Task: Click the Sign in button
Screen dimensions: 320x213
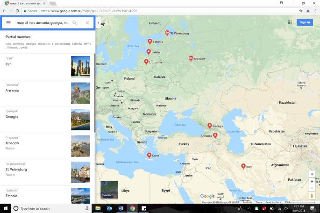Action: click(305, 22)
